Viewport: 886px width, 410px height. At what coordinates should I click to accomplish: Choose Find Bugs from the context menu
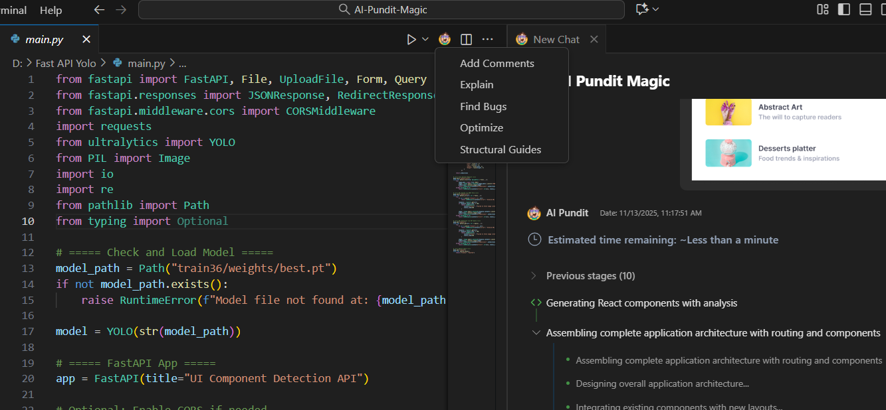click(483, 106)
